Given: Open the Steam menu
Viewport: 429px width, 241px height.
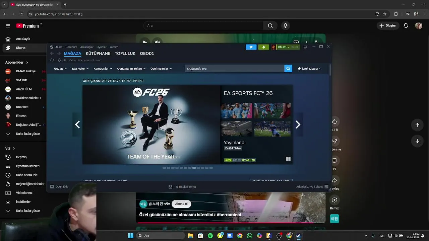Looking at the screenshot, I should [x=56, y=47].
